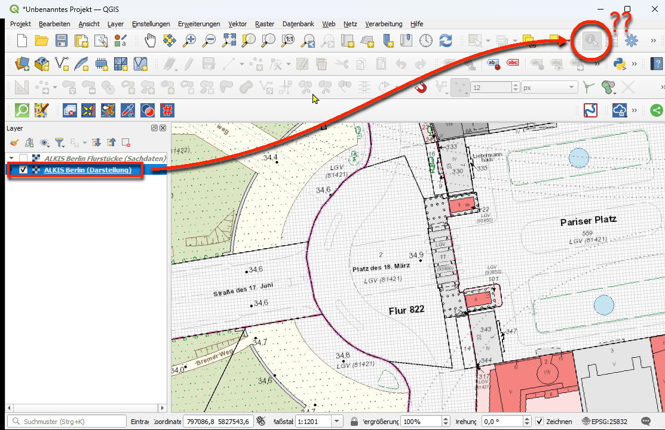This screenshot has height=430, width=665.
Task: Select the ALKIS Berlin (Darstellung) layer name
Action: coord(87,170)
